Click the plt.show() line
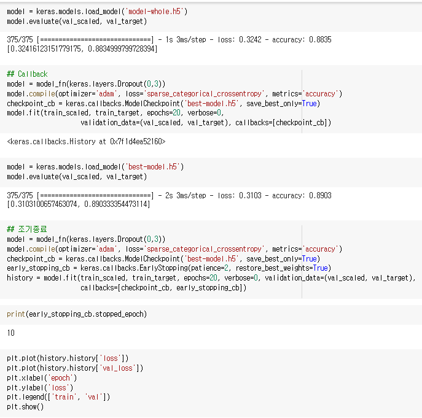This screenshot has height=418, width=422. [25, 407]
